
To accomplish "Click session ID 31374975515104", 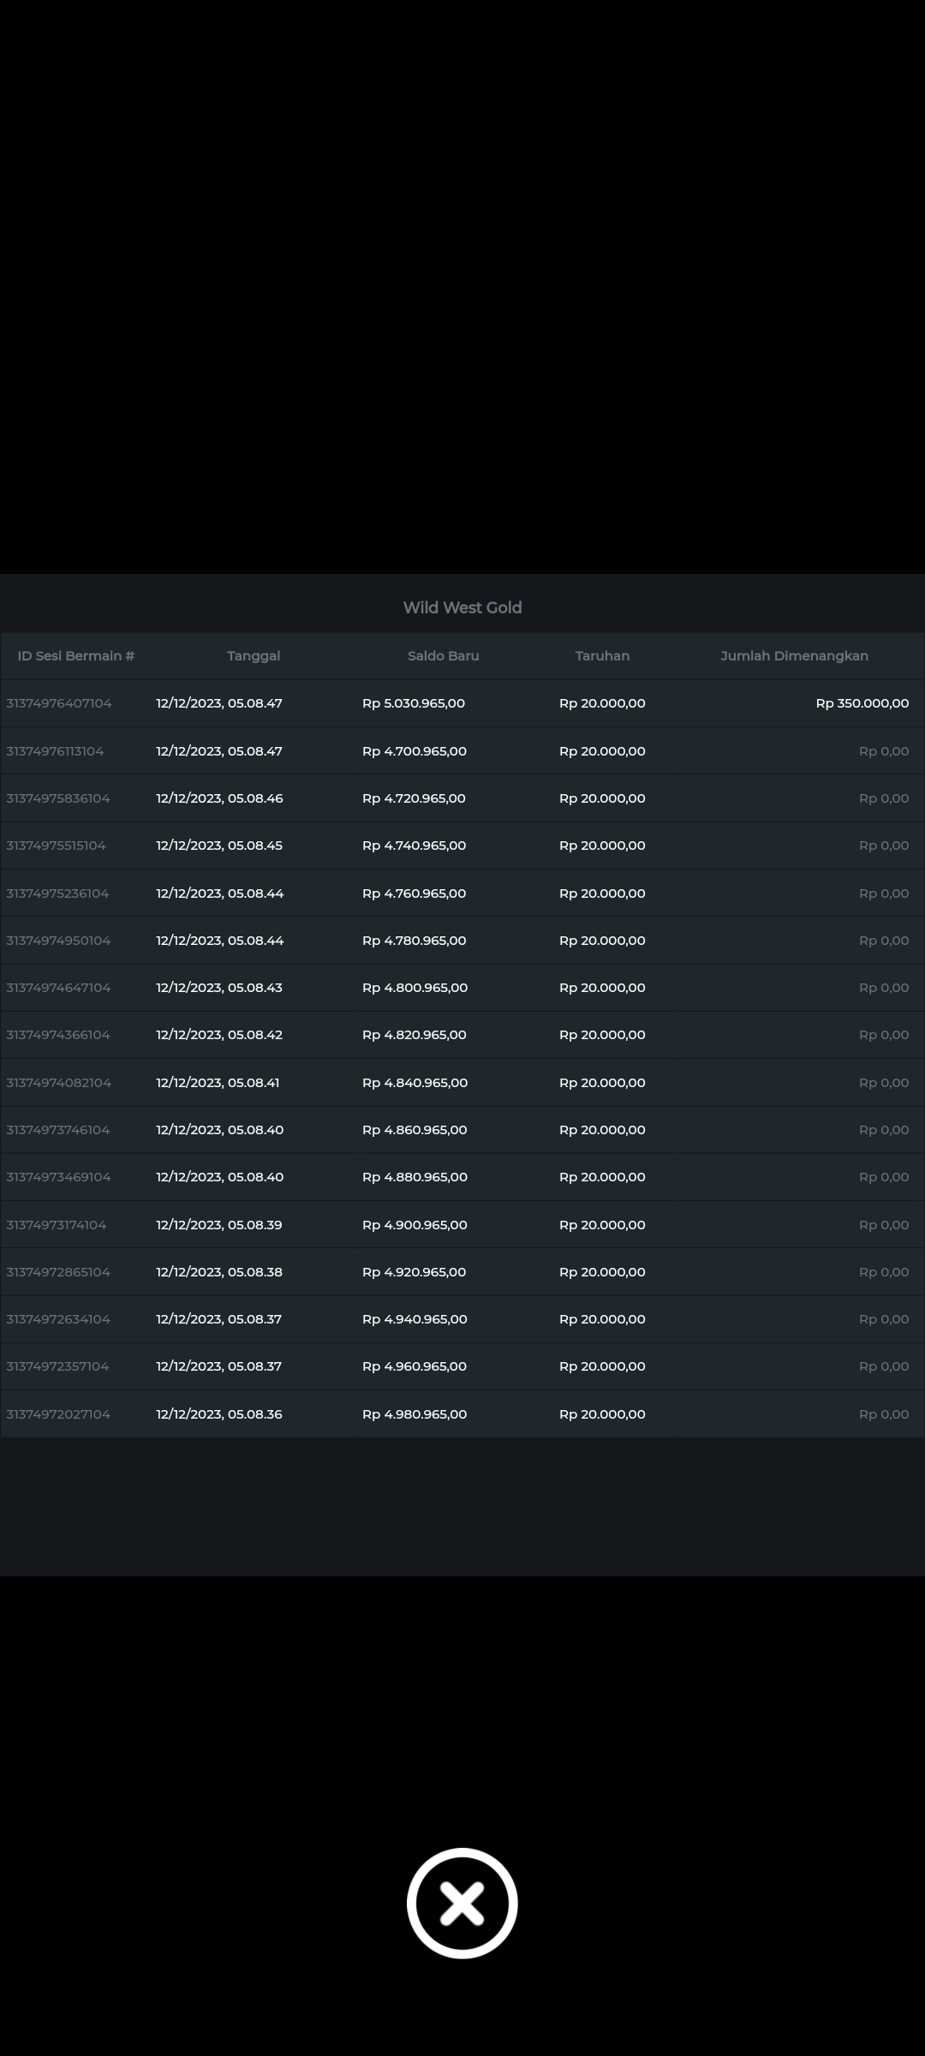I will [56, 846].
